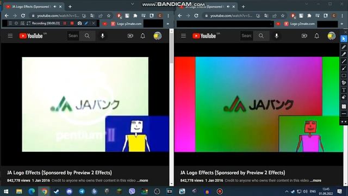The image size is (348, 196).
Task: Click search magnifier button in left window
Action: pyautogui.click(x=87, y=36)
